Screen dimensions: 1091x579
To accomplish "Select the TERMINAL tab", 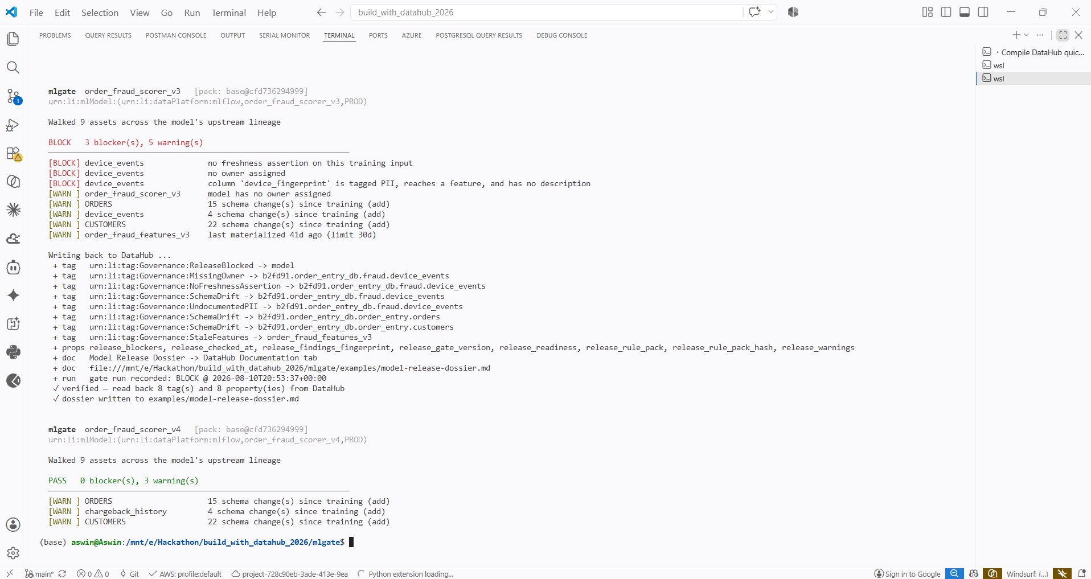I will [339, 35].
